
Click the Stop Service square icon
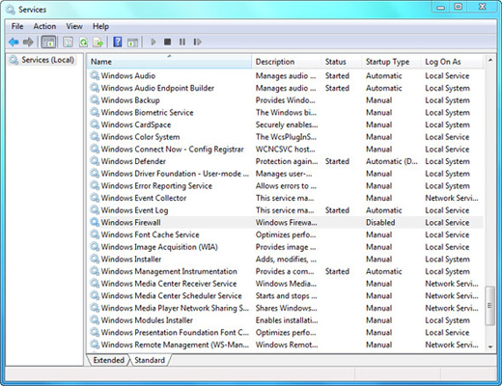click(x=167, y=41)
